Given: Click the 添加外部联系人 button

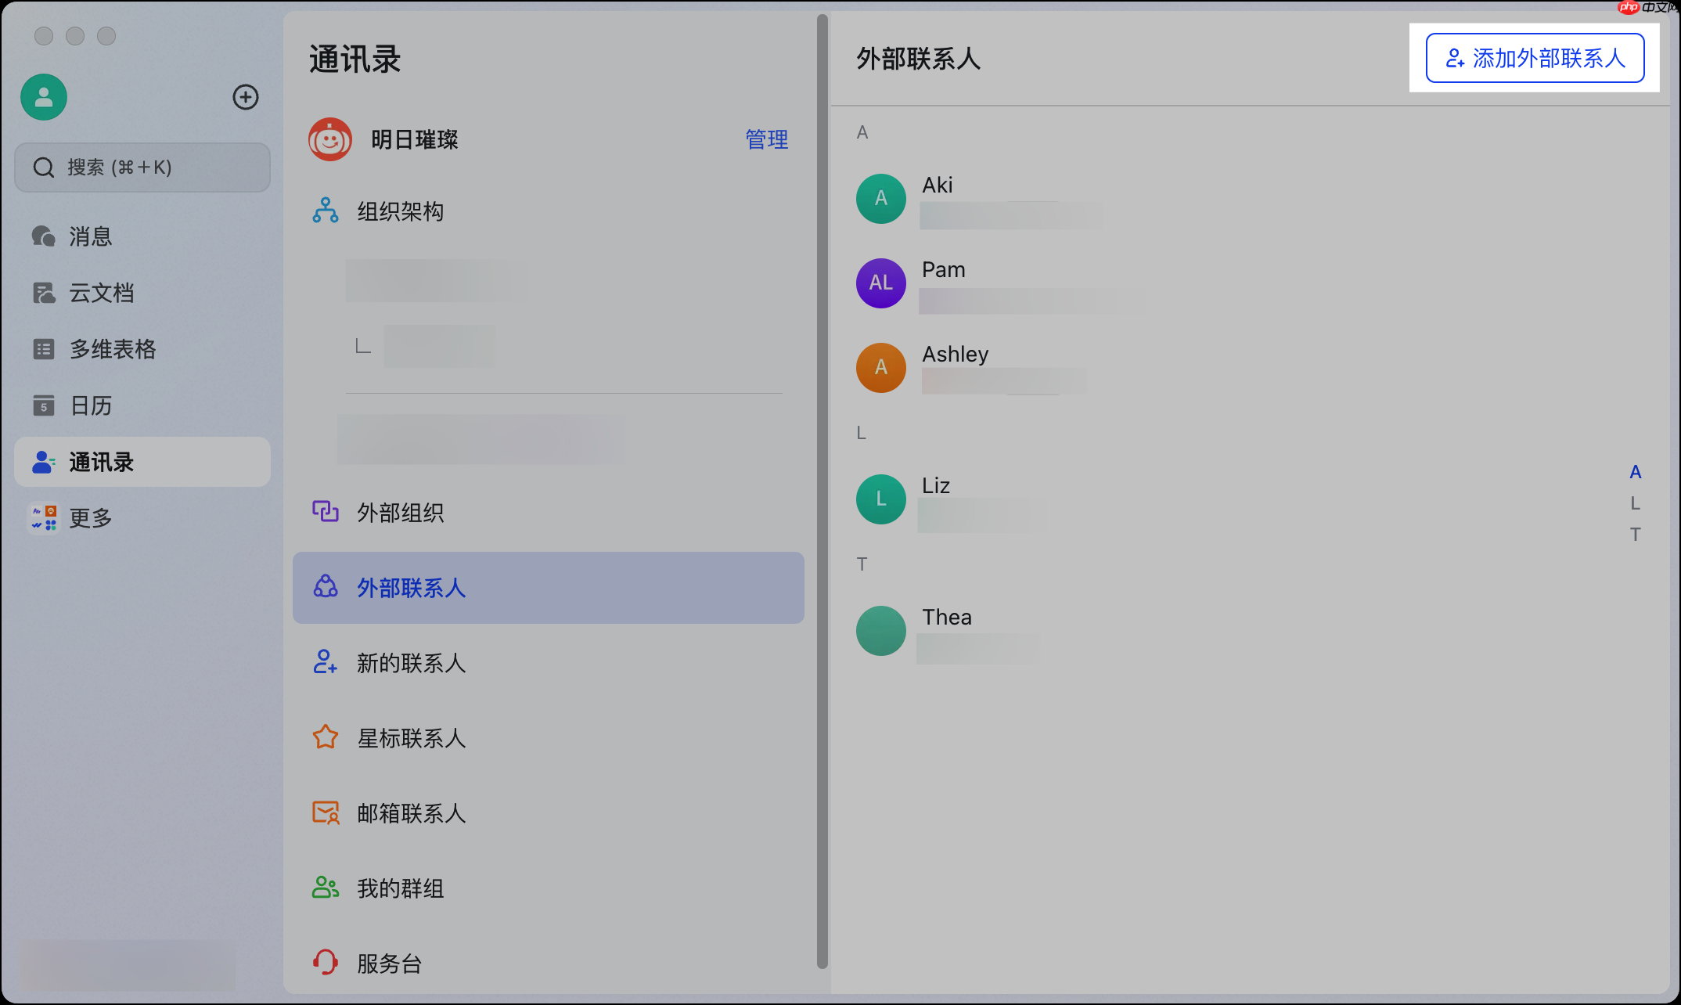Looking at the screenshot, I should pos(1535,58).
